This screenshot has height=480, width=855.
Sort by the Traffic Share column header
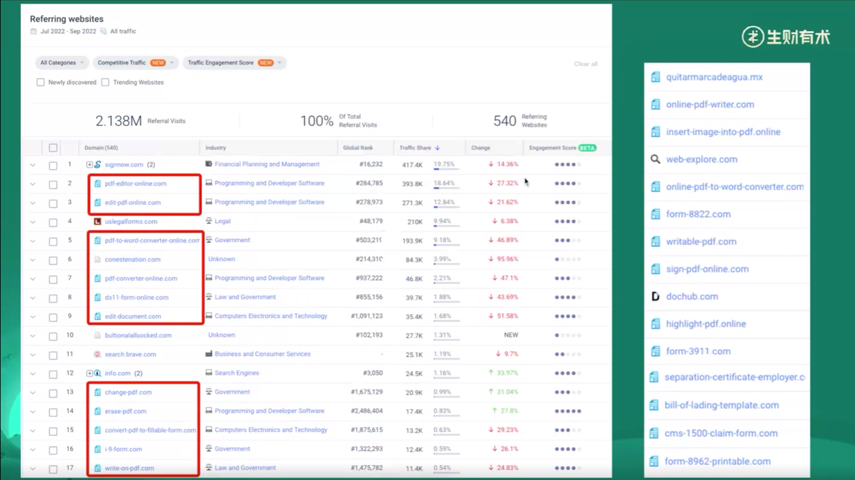pos(419,148)
